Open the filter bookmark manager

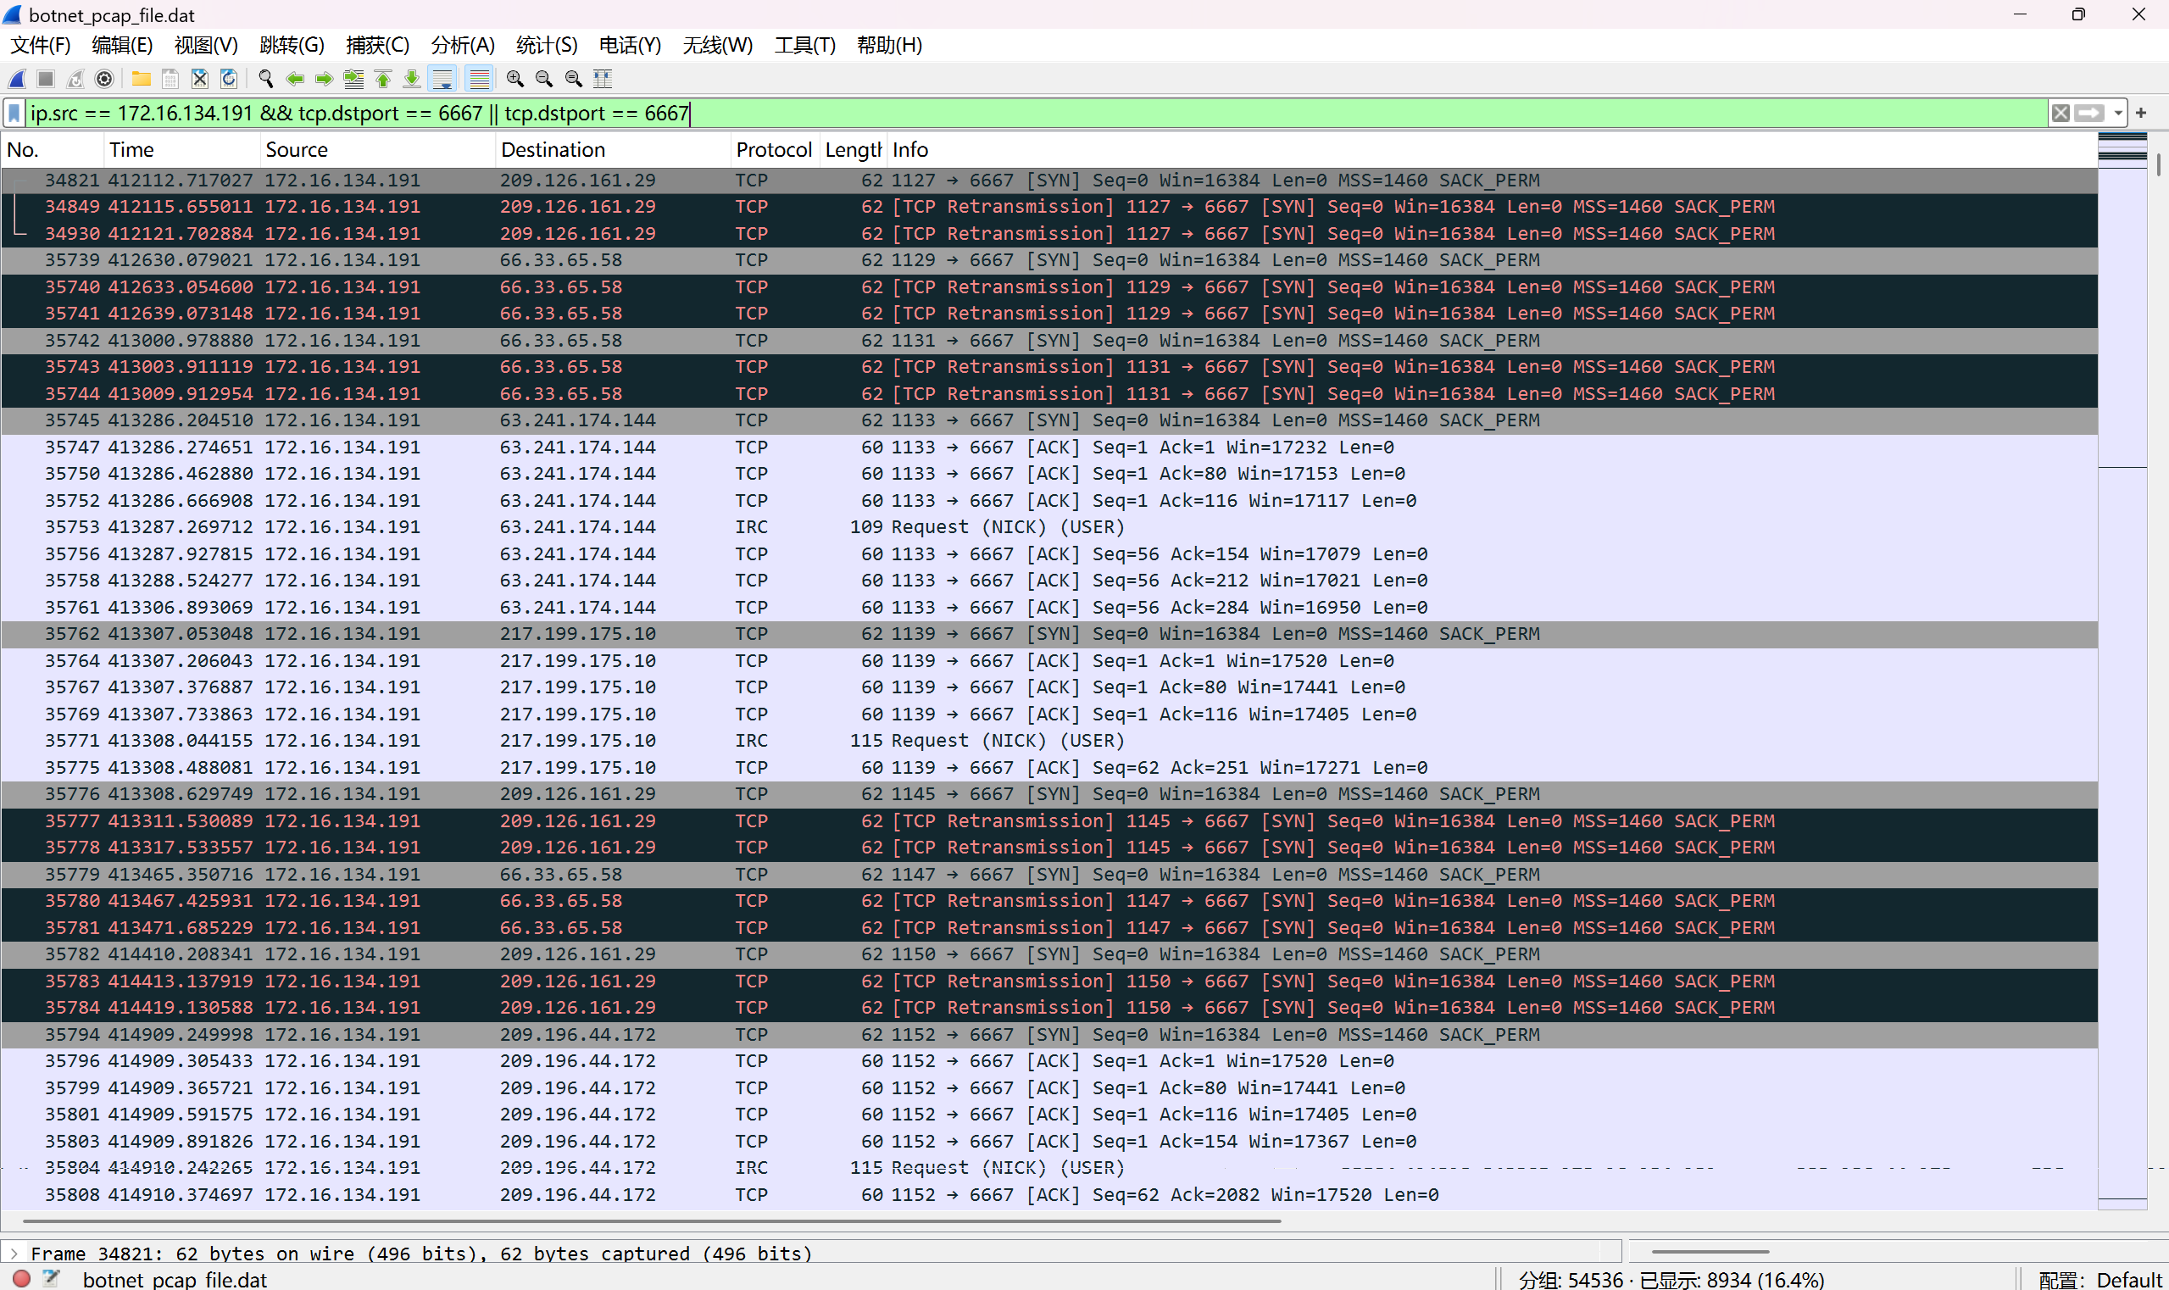(14, 113)
